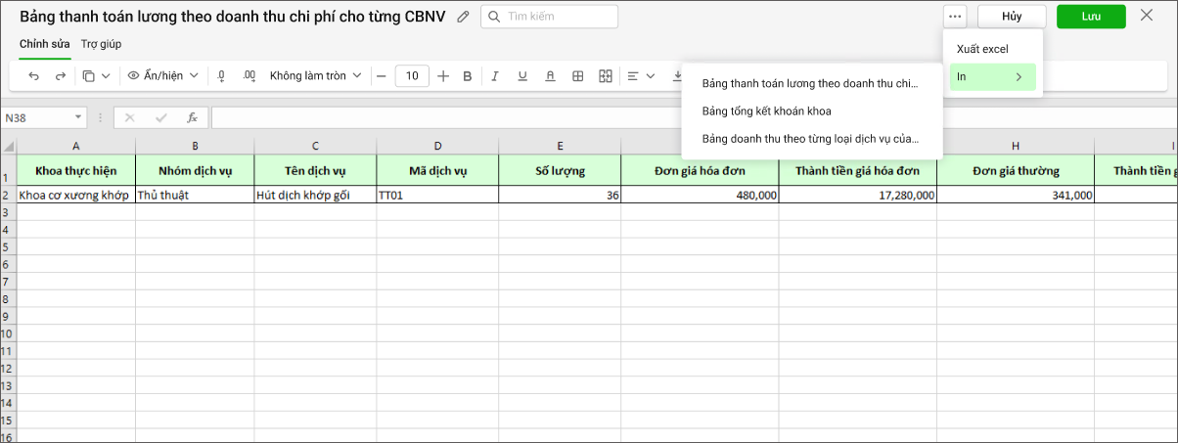The height and width of the screenshot is (443, 1178).
Task: Open the text alignment dropdown
Action: 641,76
